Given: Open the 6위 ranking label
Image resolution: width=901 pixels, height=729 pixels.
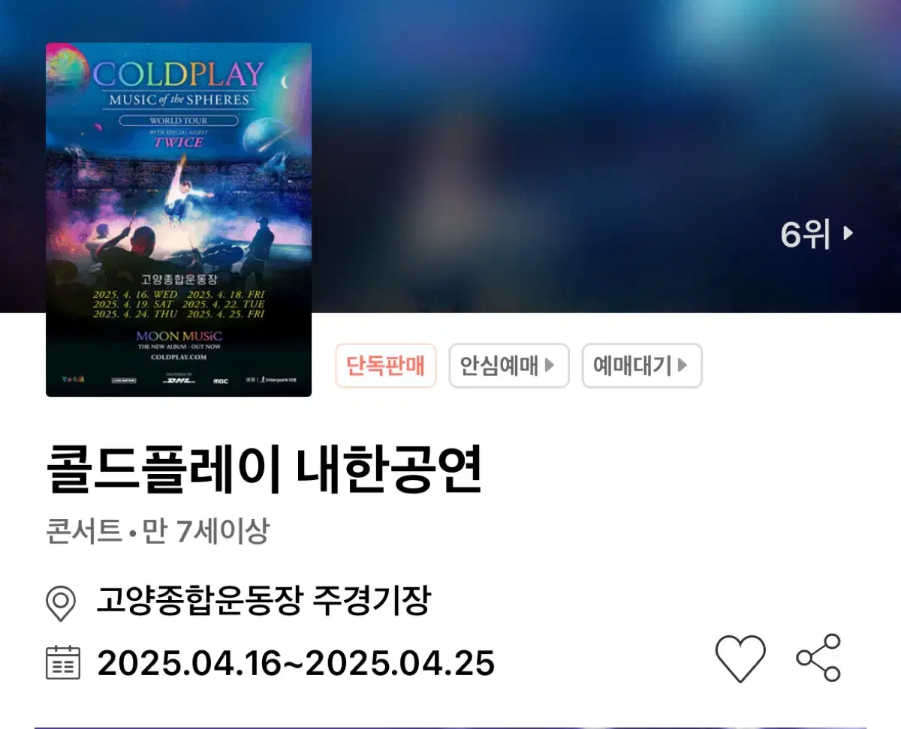Looking at the screenshot, I should click(x=806, y=235).
